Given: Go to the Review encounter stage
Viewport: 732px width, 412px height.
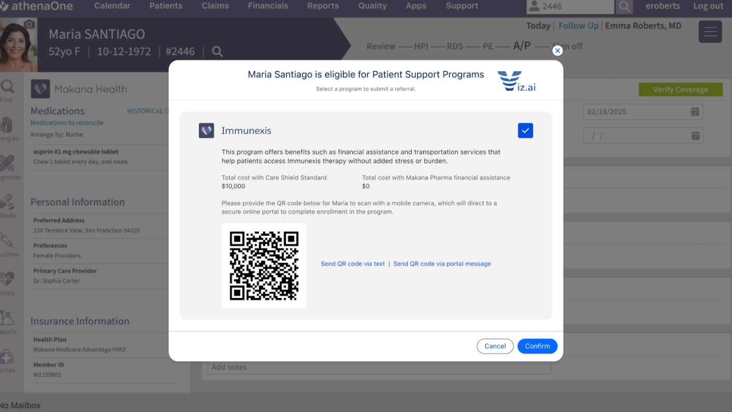Looking at the screenshot, I should 381,46.
